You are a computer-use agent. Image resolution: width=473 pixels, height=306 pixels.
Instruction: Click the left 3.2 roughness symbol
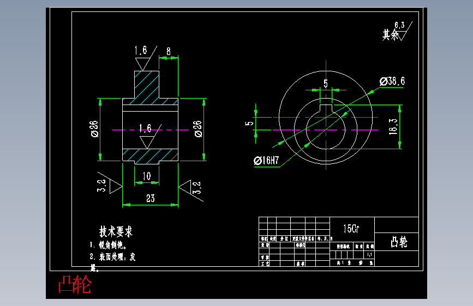click(x=109, y=183)
